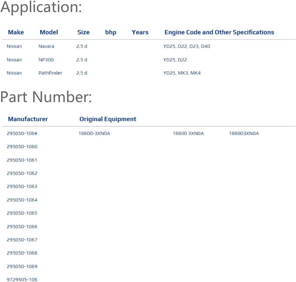Viewport: 296px width, 282px height.
Task: Click the YD25, MK3, MK4 cell
Action: pyautogui.click(x=182, y=73)
